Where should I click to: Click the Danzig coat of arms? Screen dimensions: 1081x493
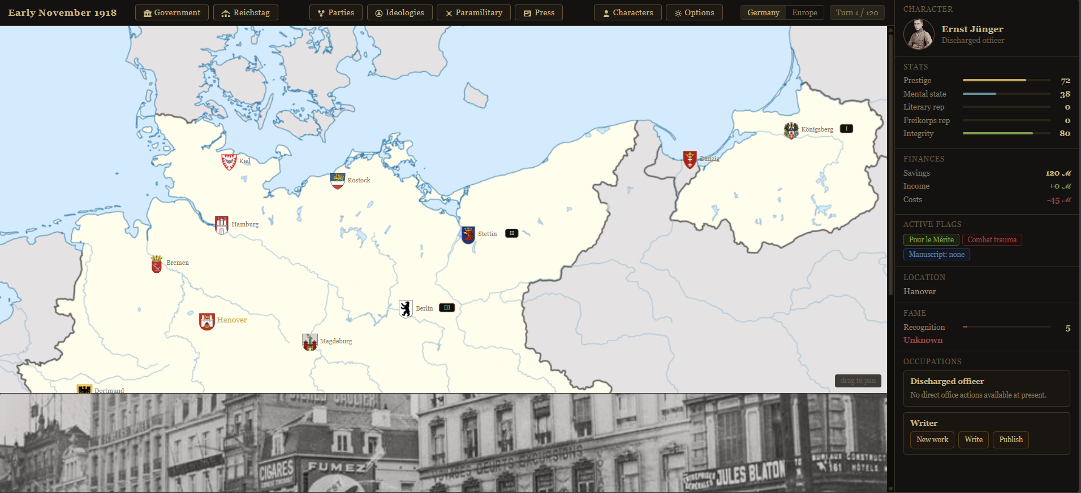pos(690,160)
